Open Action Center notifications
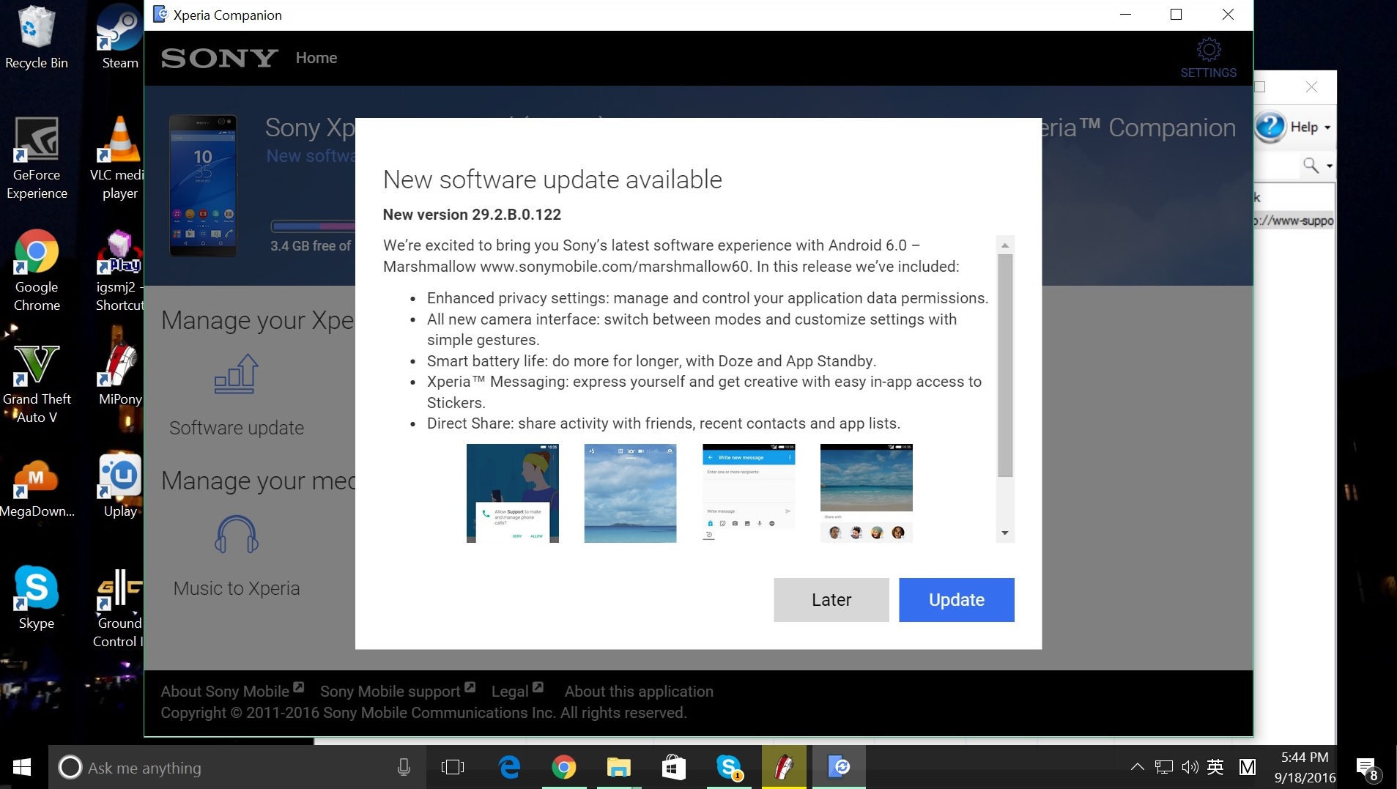The image size is (1397, 789). point(1367,768)
